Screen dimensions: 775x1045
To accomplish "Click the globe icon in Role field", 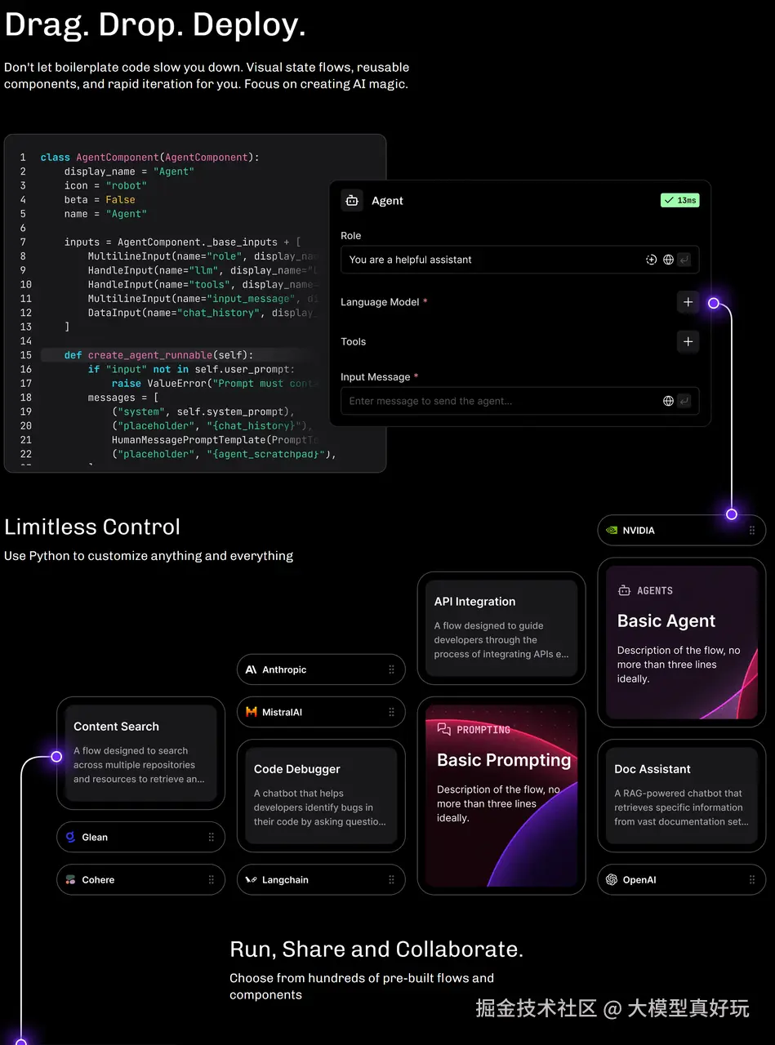I will tap(668, 260).
